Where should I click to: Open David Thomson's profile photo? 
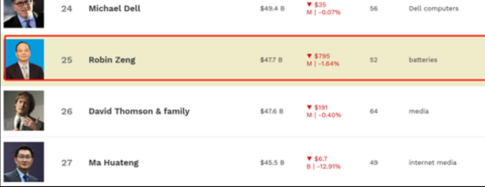pyautogui.click(x=24, y=110)
